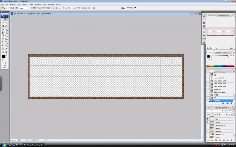The image size is (236, 147).
Task: Select the Eyedropper tool
Action: tap(6, 49)
